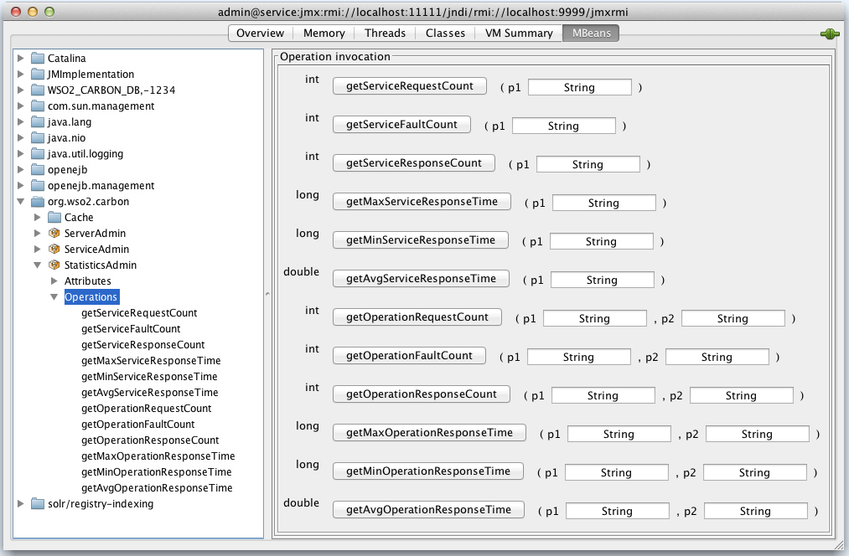Collapse the Operations tree node

point(54,297)
